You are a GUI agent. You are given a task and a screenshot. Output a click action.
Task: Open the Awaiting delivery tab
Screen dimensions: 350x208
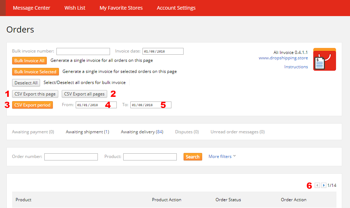click(142, 132)
